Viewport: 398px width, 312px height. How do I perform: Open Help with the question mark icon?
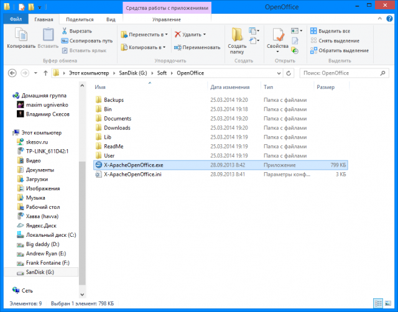389,19
